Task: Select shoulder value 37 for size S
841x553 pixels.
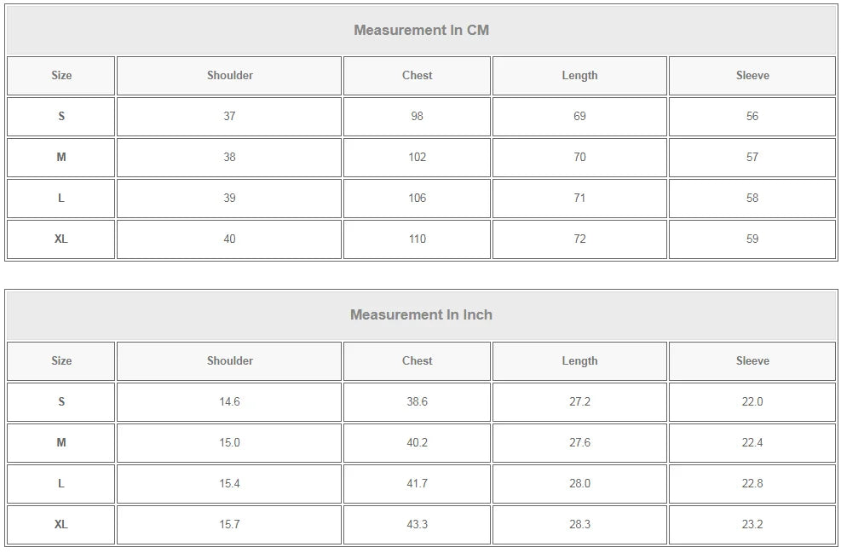Action: [229, 117]
